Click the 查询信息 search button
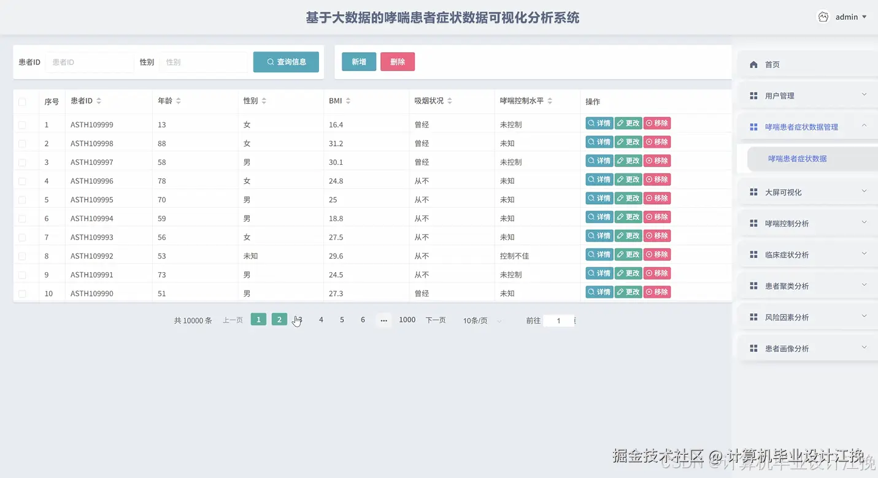Image resolution: width=878 pixels, height=478 pixels. 286,61
